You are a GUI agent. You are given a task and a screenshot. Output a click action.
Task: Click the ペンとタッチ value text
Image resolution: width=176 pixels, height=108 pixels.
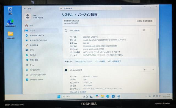(103, 55)
